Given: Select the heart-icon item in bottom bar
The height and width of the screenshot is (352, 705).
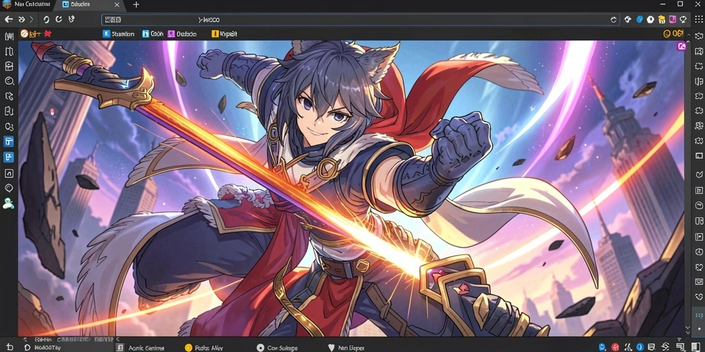Looking at the screenshot, I should point(345,347).
